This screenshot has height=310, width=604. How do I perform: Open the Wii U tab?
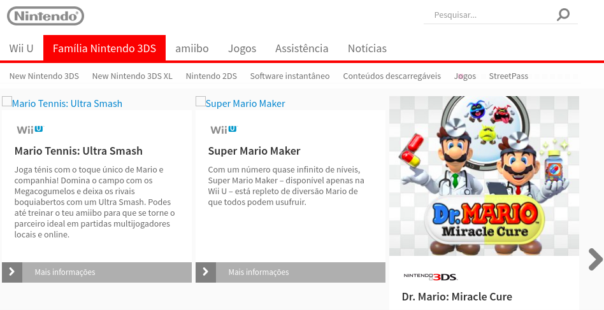click(21, 48)
